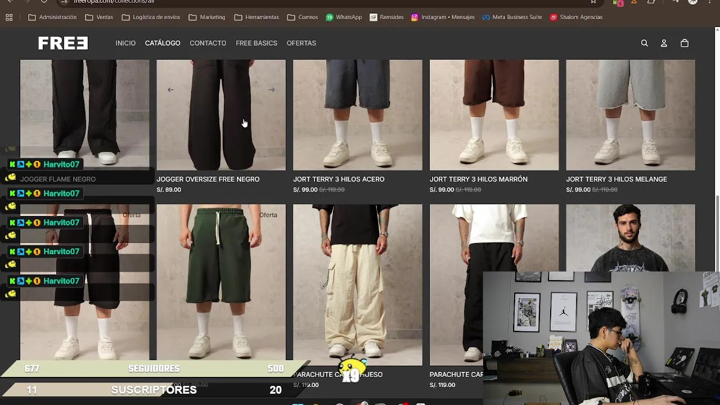
Task: Open the search icon in store header
Action: (x=645, y=43)
